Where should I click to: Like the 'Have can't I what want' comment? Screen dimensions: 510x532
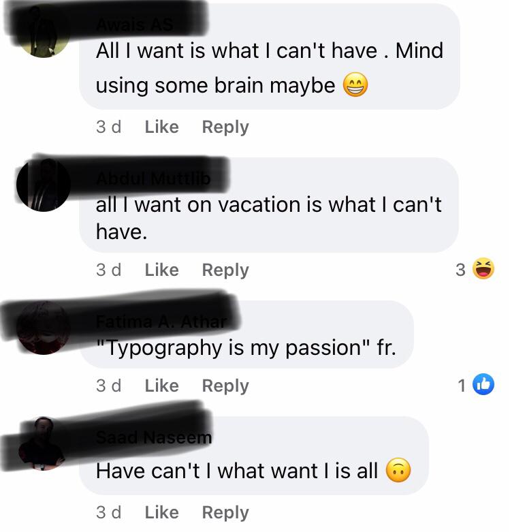[162, 512]
